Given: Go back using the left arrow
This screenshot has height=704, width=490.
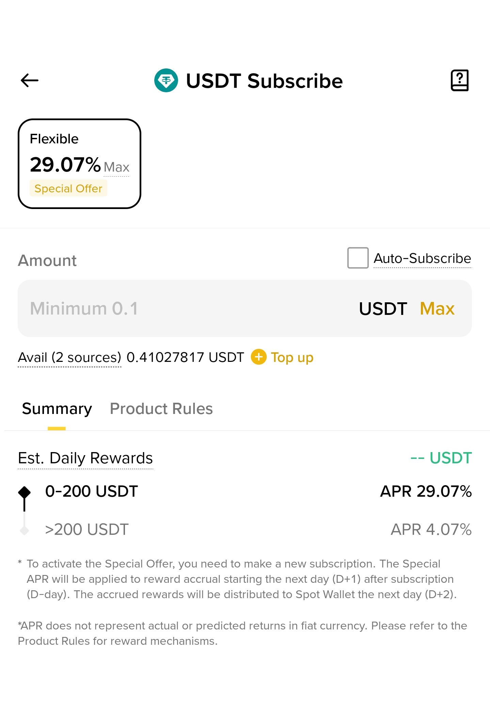Looking at the screenshot, I should 30,81.
